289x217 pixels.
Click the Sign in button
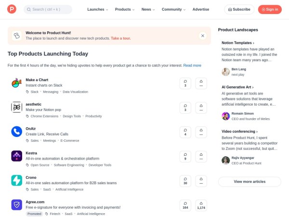click(x=269, y=9)
